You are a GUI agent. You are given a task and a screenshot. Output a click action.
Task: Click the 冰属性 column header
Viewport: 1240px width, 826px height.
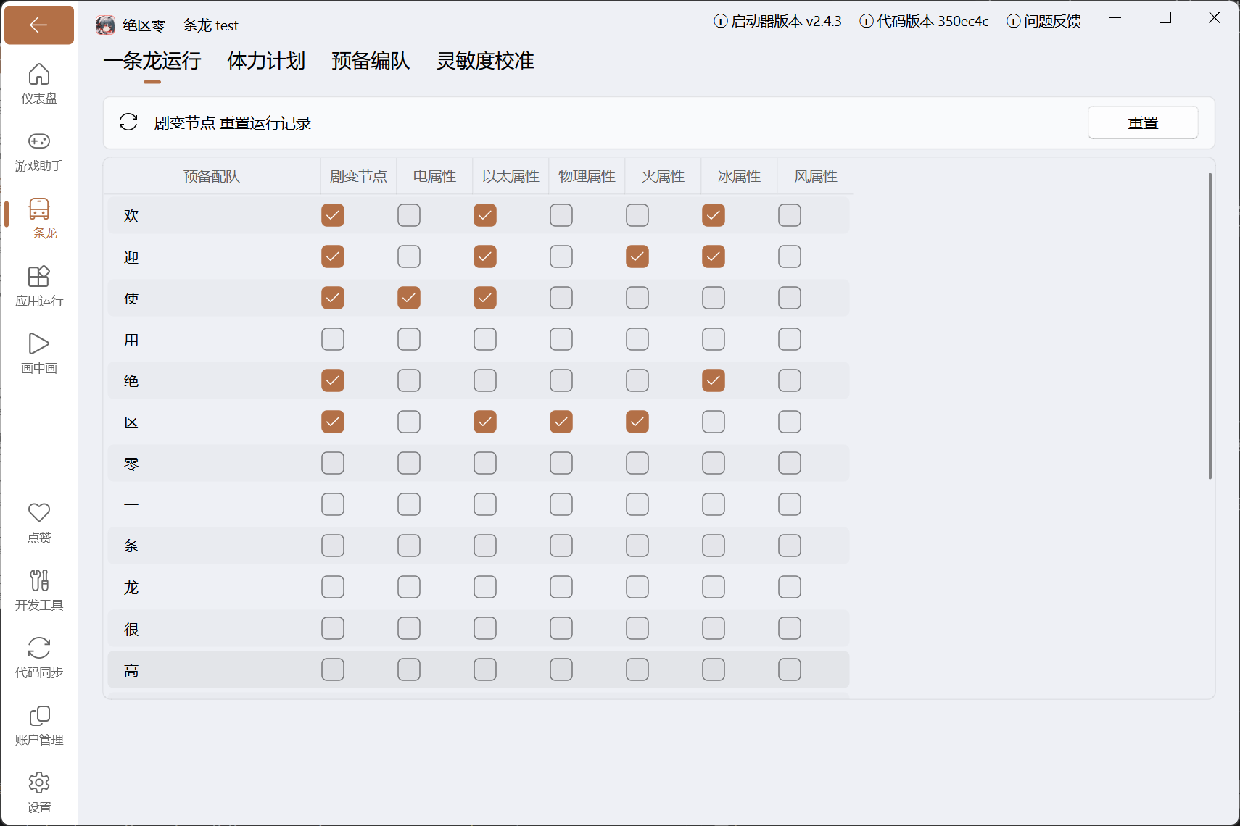pos(739,176)
